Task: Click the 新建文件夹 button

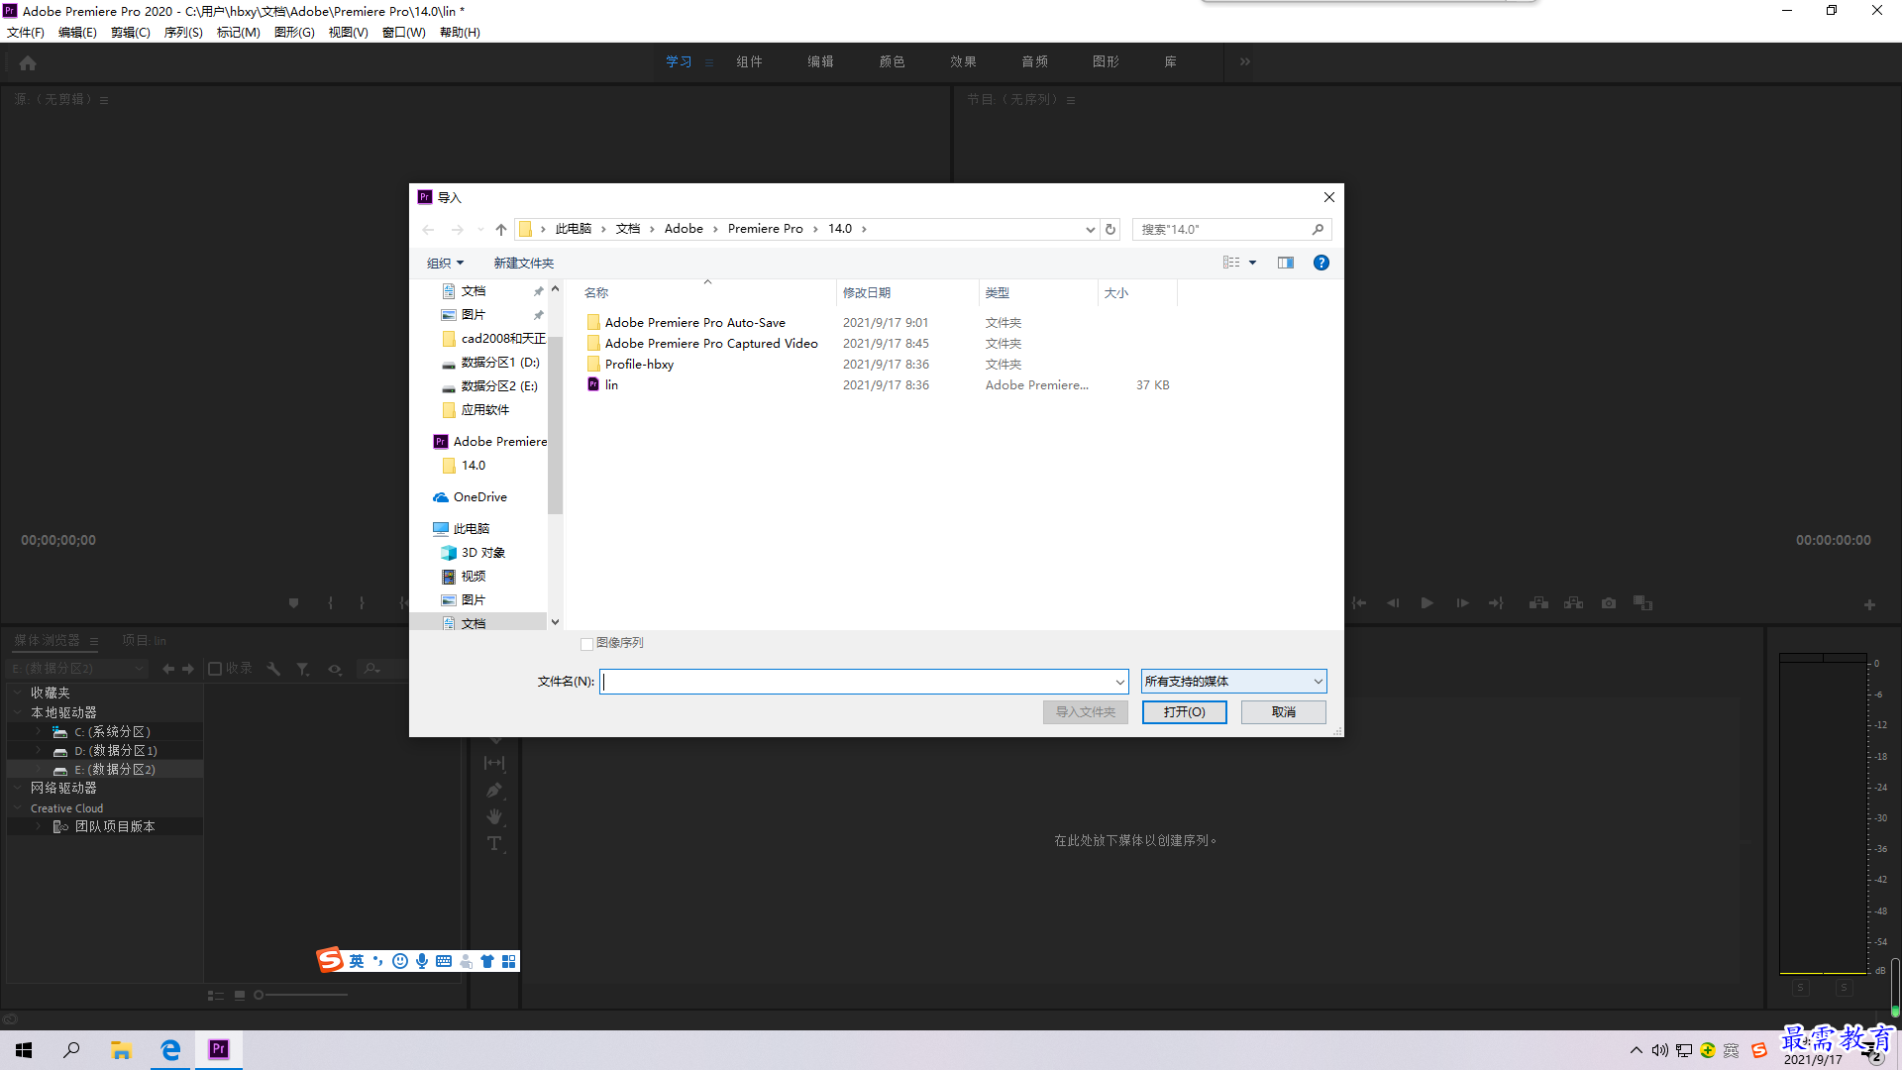Action: pyautogui.click(x=523, y=263)
